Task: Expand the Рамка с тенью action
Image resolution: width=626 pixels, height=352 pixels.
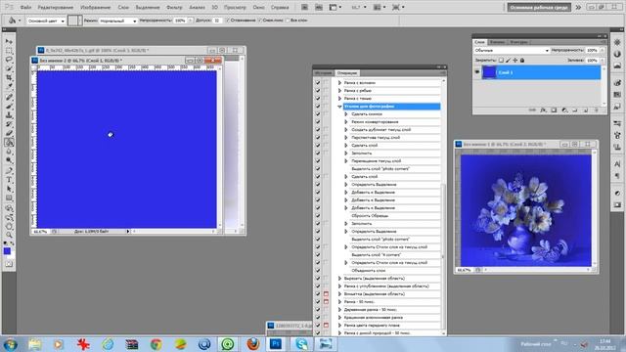Action: (339, 98)
